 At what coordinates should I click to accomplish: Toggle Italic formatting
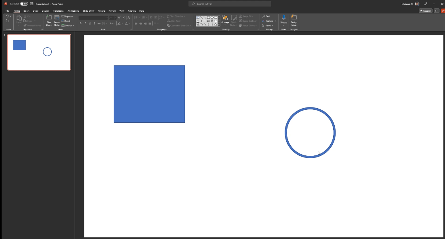[x=85, y=23]
